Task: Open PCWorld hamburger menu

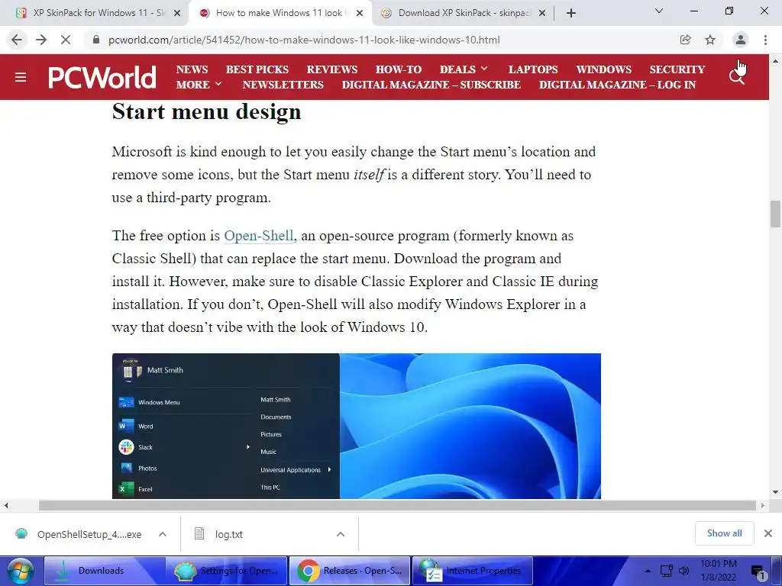Action: (21, 77)
